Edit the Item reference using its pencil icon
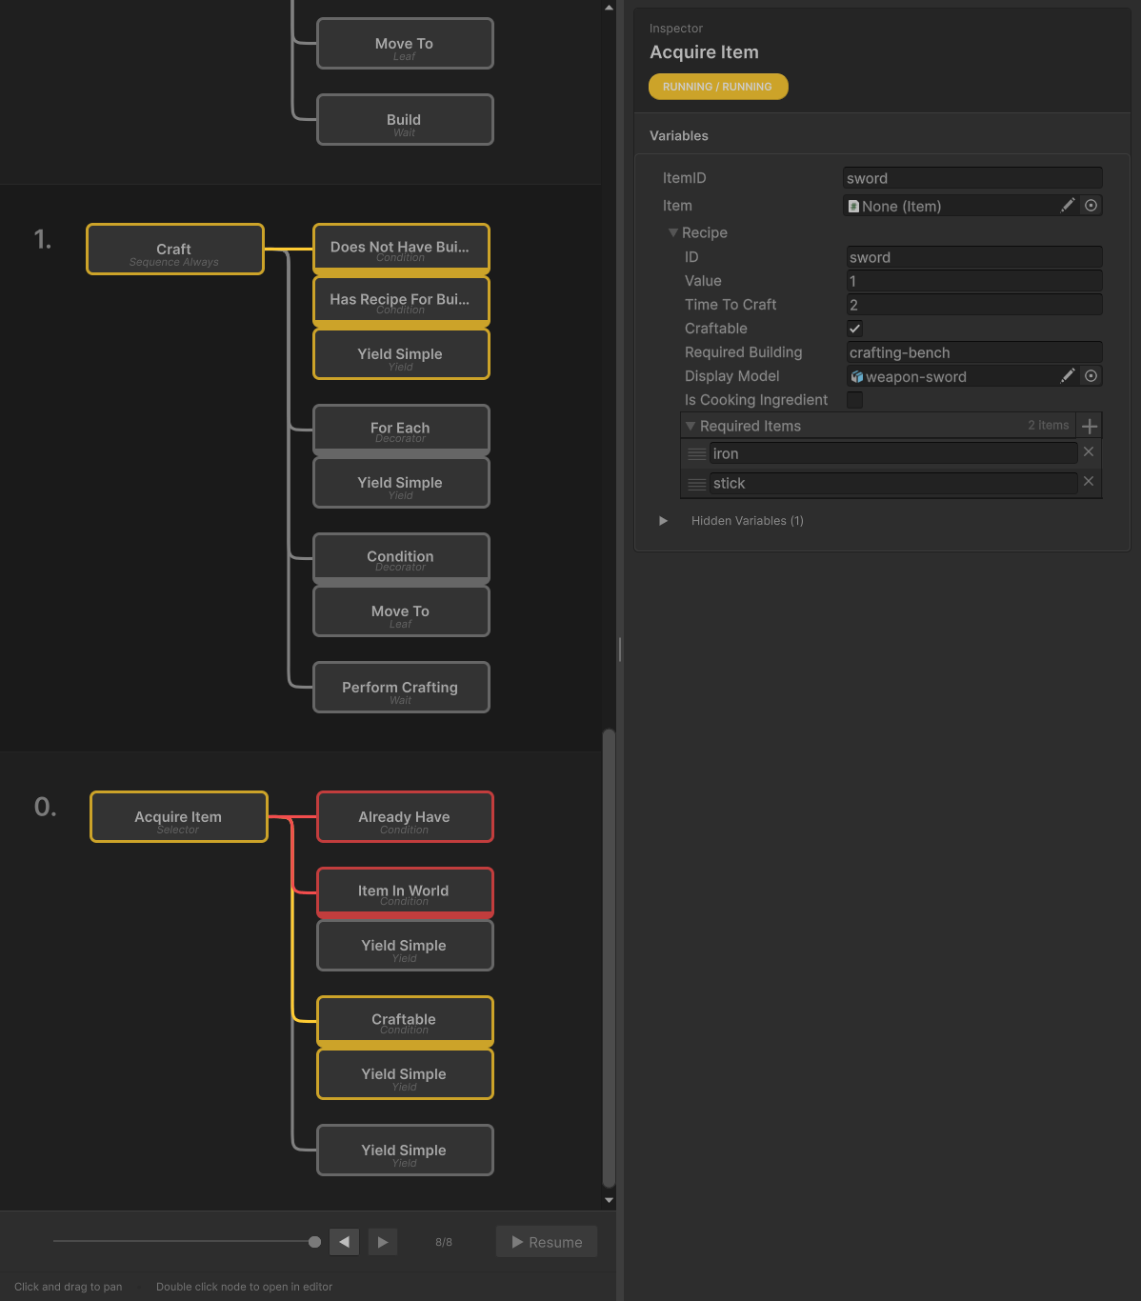Screen dimensions: 1141x1301 1068,205
